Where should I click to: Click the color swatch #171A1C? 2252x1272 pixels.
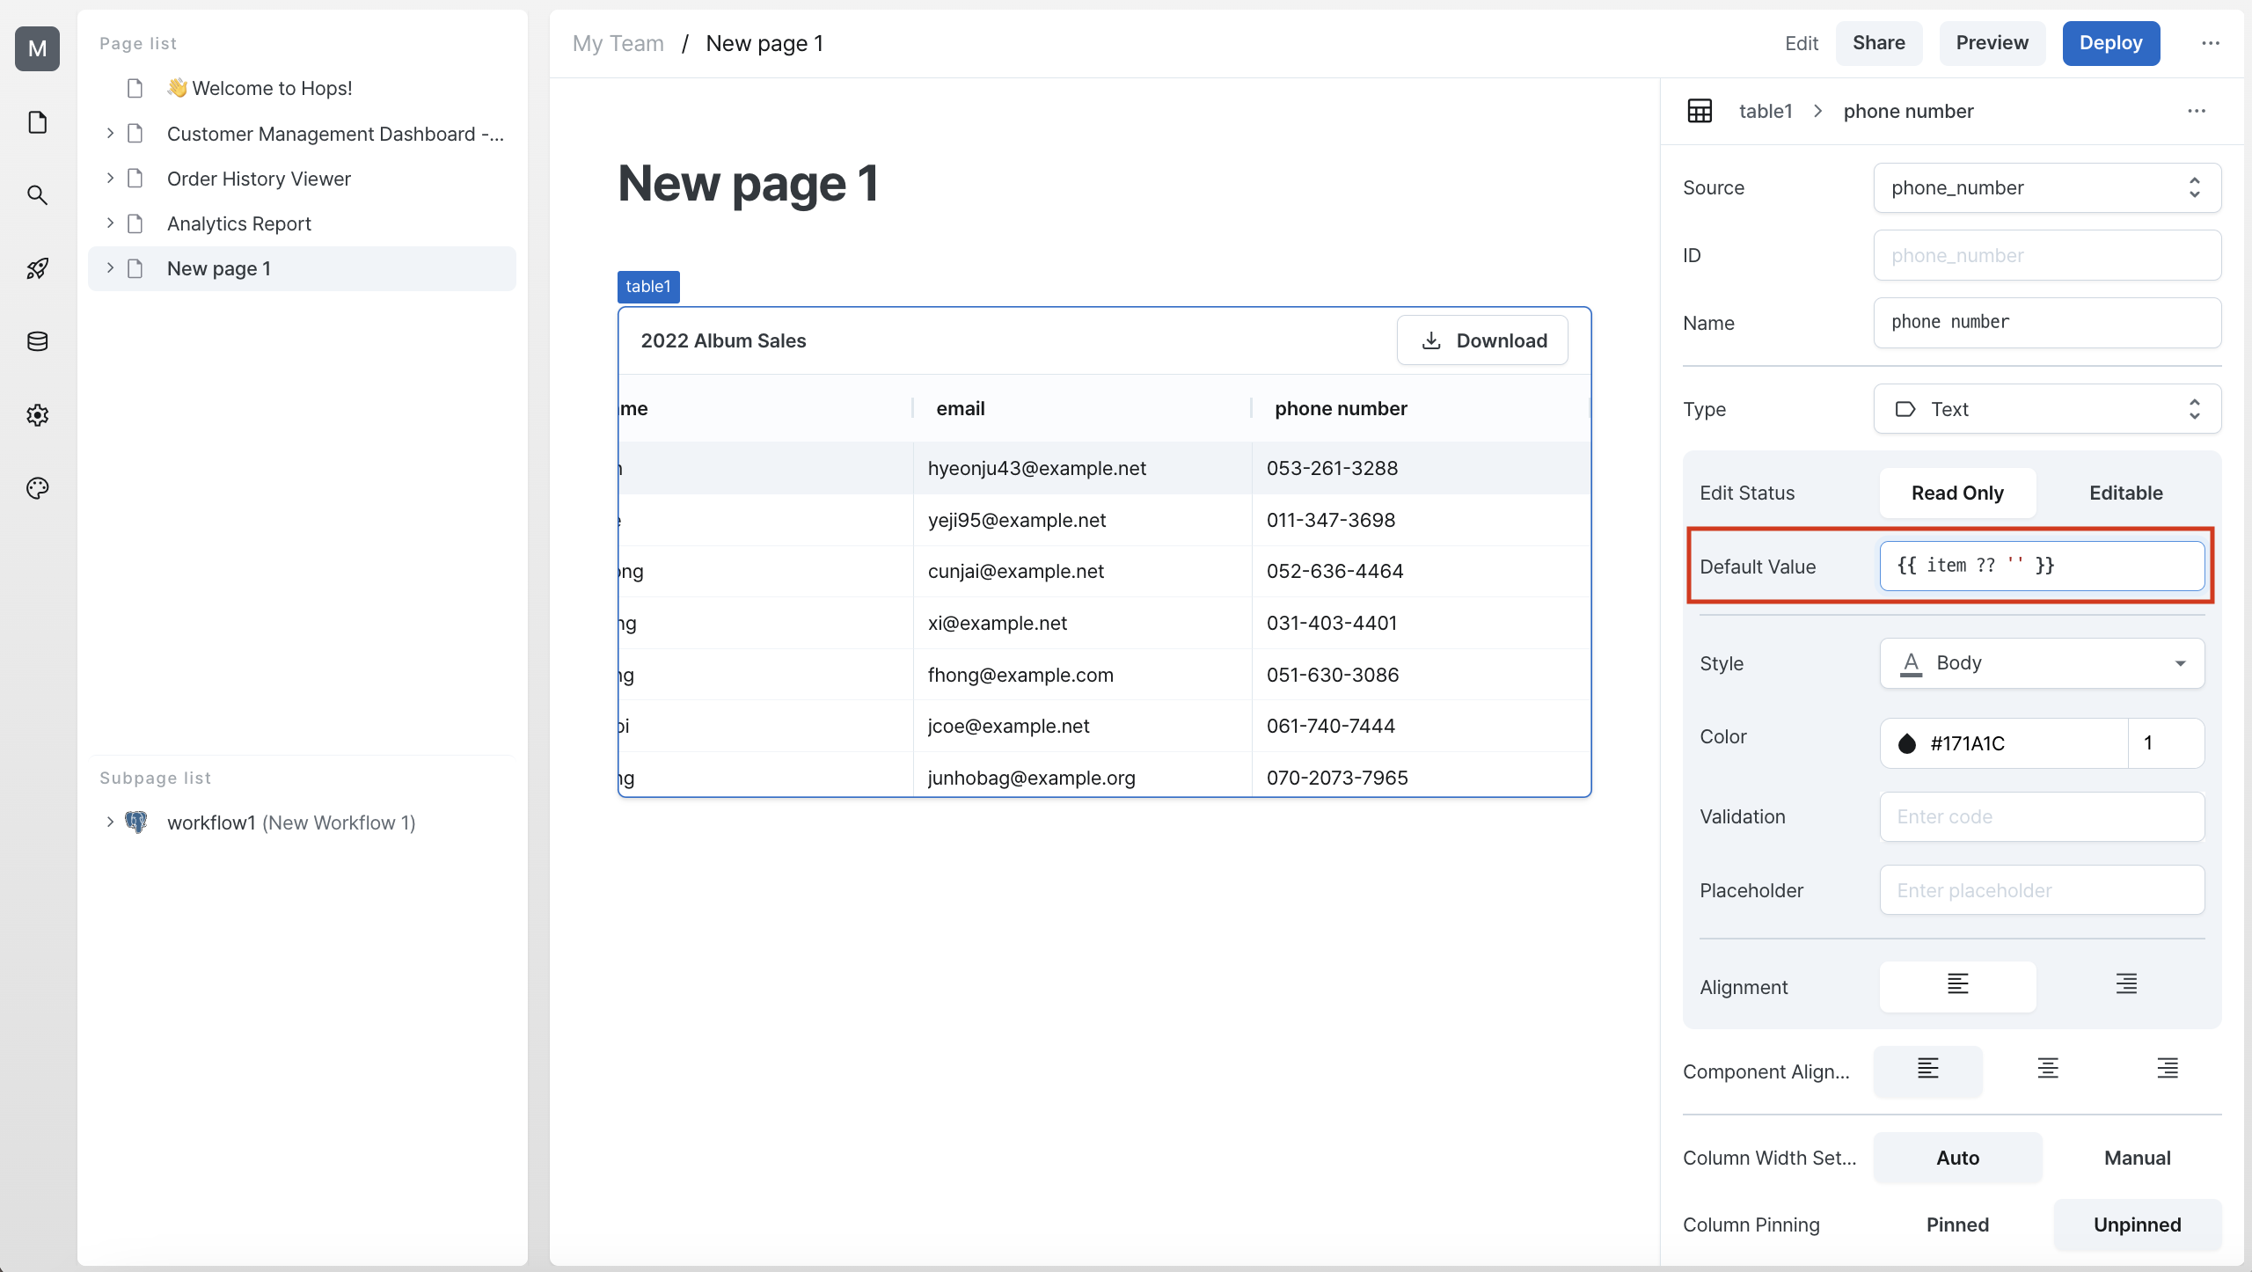1905,742
